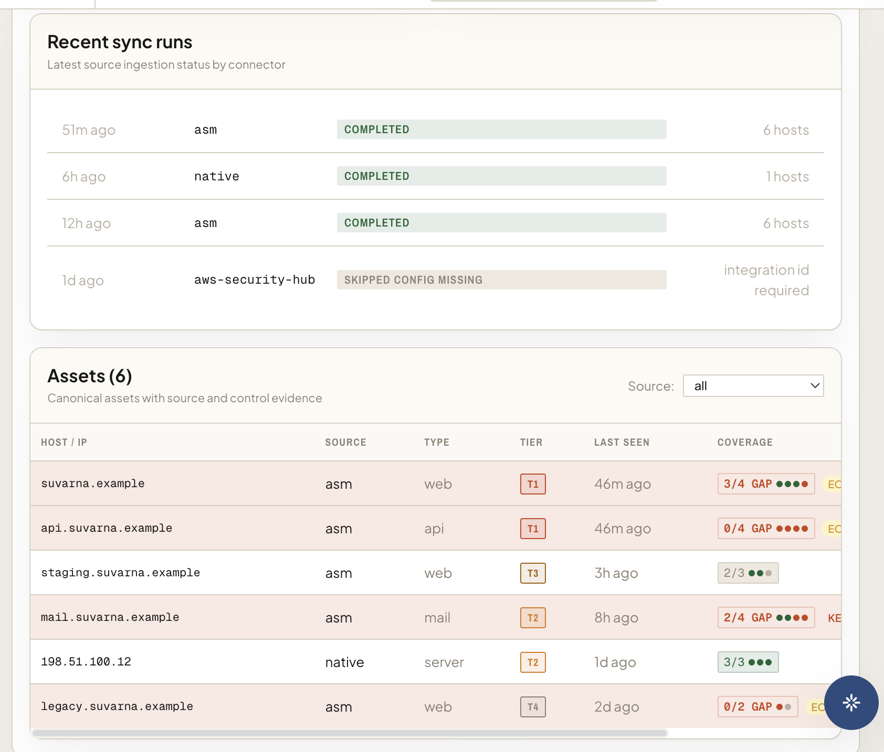Click the SOURCE column header
Image resolution: width=884 pixels, height=752 pixels.
click(x=345, y=442)
